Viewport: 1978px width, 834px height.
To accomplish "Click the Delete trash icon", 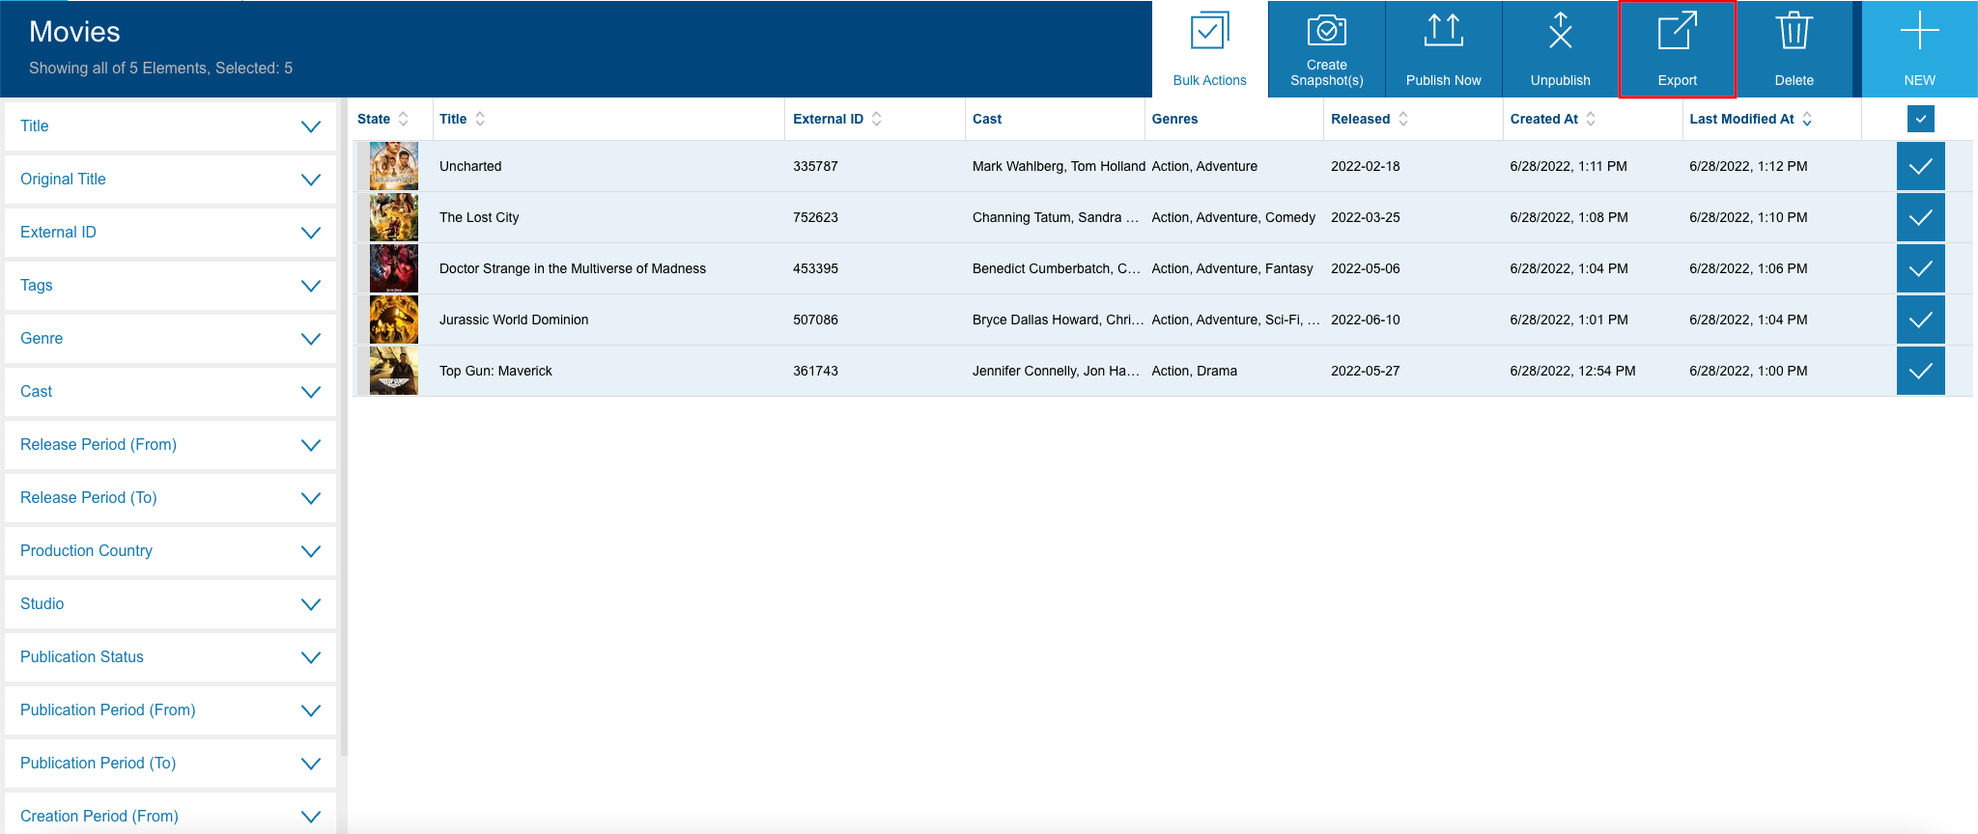I will click(1794, 30).
